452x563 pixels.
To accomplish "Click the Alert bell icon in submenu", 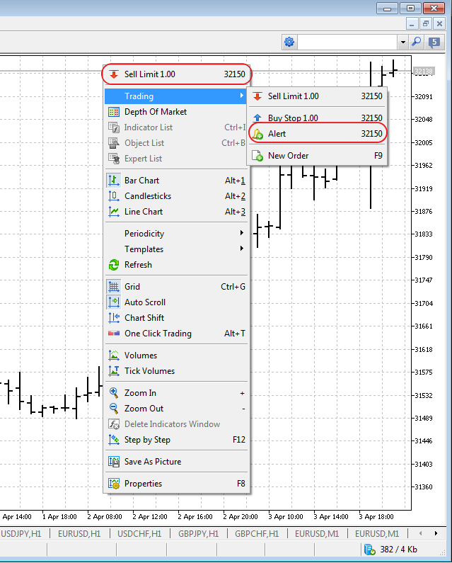I will (x=257, y=134).
